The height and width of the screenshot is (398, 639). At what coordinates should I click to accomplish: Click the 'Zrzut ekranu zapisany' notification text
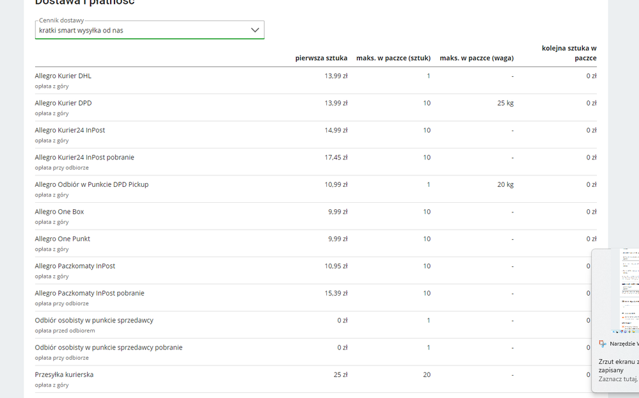[619, 366]
